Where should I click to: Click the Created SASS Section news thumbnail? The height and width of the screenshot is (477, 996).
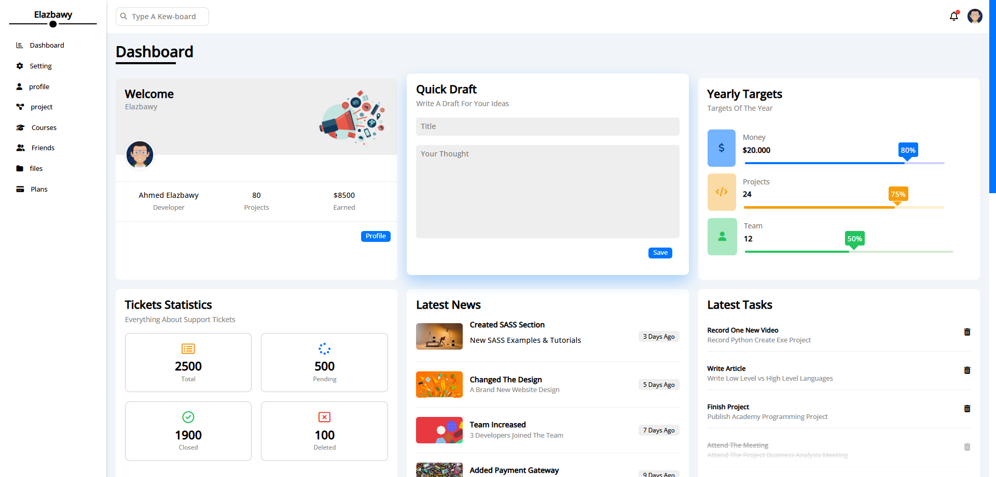[x=439, y=336]
